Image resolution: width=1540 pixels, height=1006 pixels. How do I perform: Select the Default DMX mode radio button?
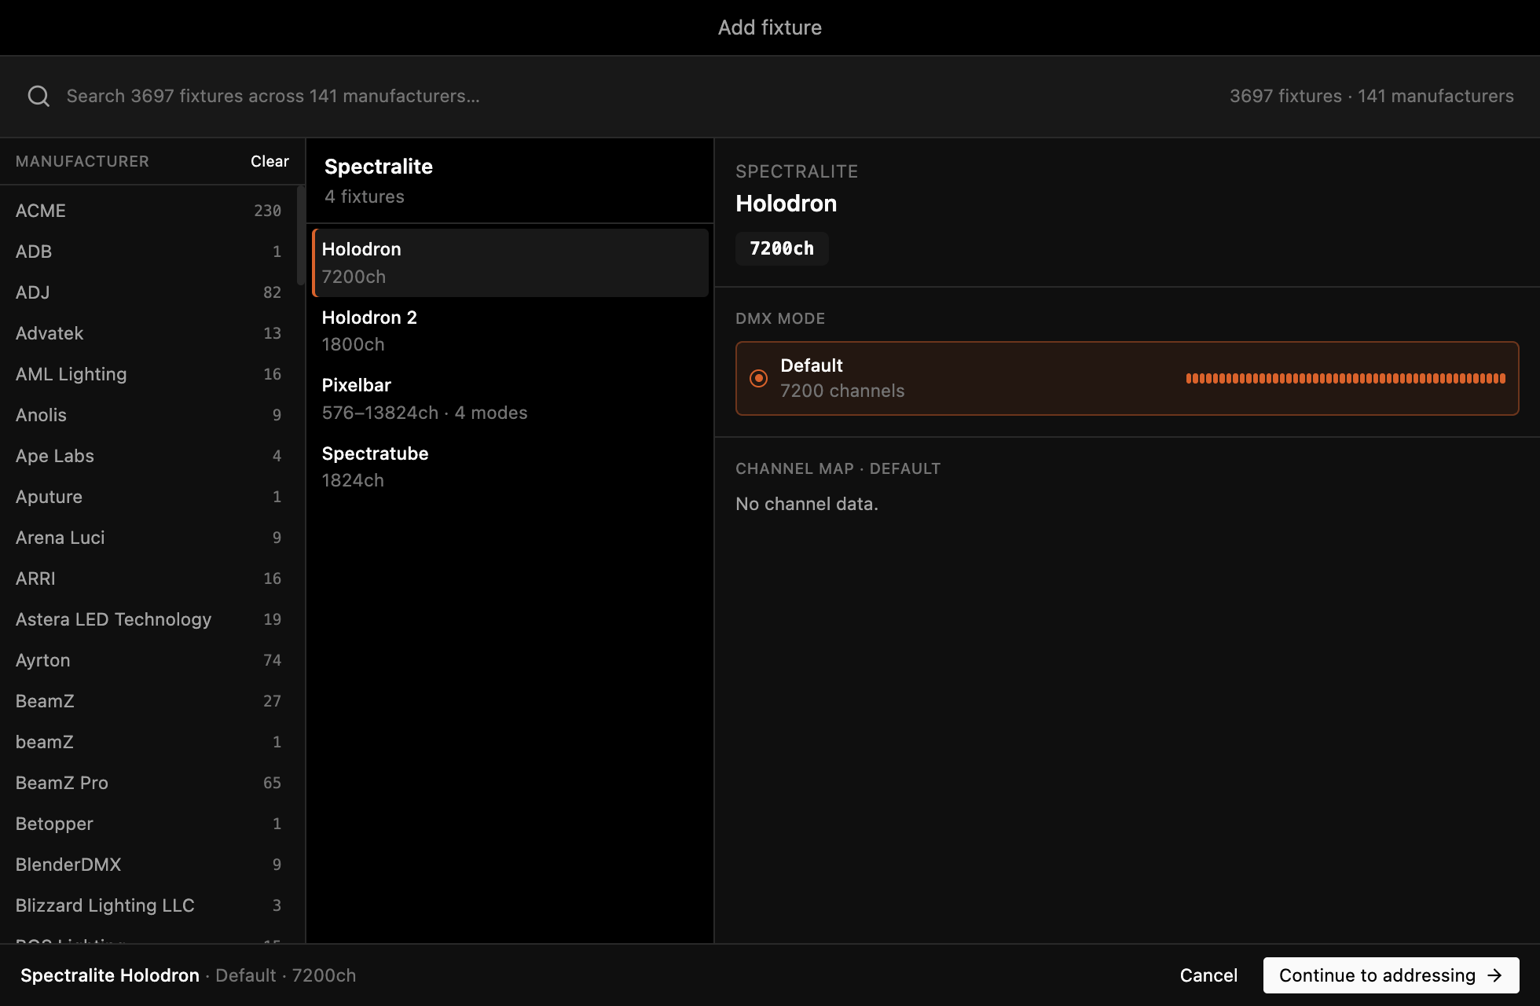pos(758,378)
